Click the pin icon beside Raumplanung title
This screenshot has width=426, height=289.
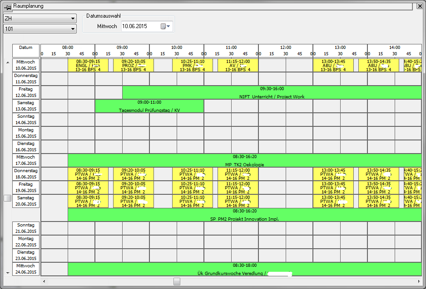(7, 6)
